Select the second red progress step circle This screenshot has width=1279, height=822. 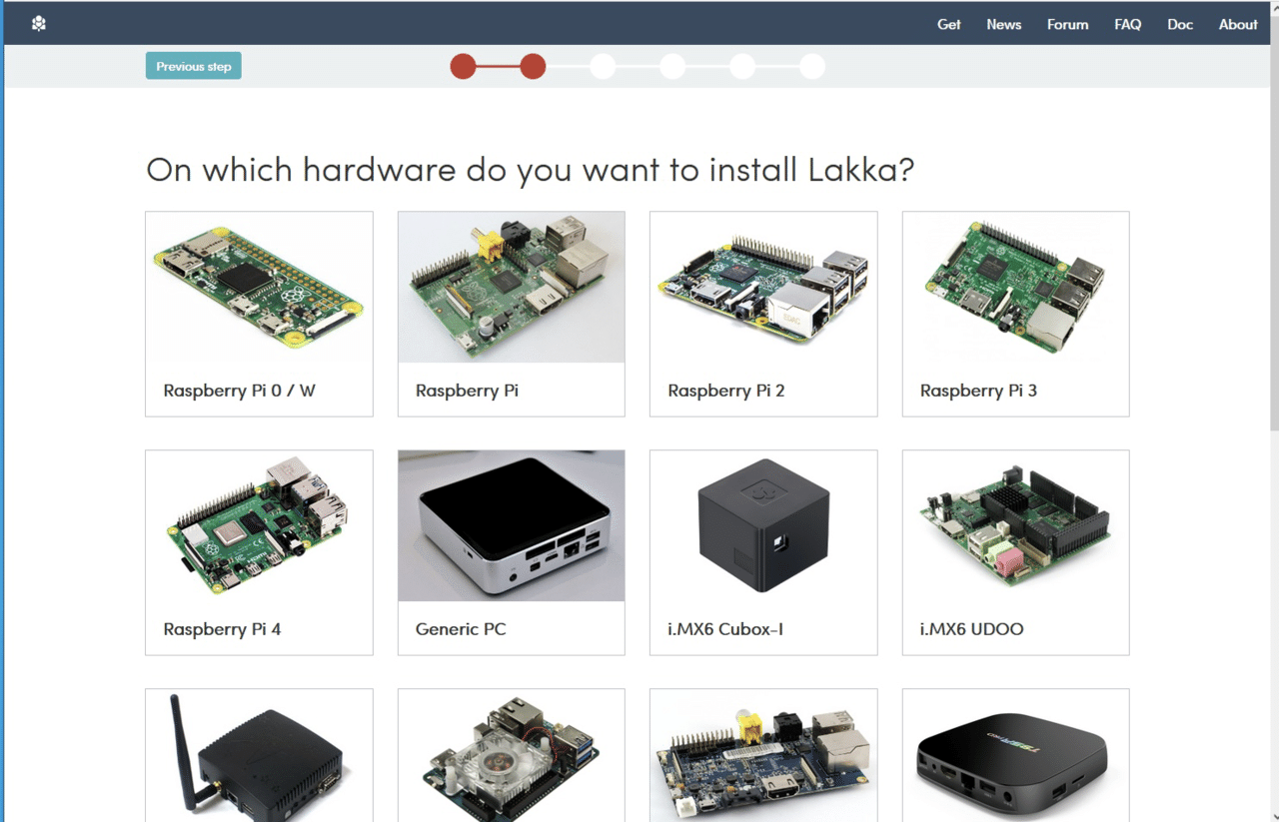tap(533, 67)
